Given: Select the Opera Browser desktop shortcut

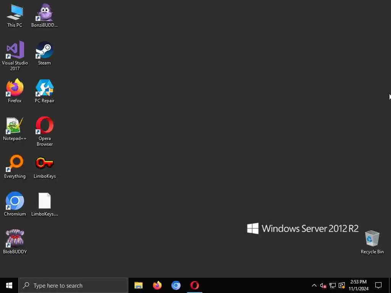Looking at the screenshot, I should 45,132.
